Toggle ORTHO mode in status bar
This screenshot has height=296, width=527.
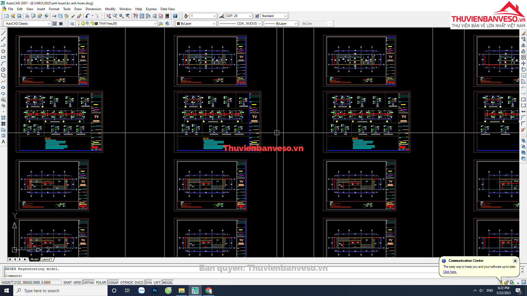point(88,283)
